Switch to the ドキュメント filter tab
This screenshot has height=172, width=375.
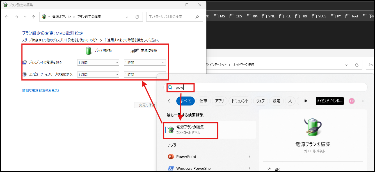coord(240,101)
